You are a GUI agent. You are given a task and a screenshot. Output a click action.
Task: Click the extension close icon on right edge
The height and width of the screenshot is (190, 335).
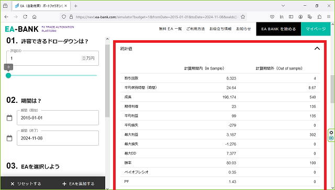coord(331,133)
